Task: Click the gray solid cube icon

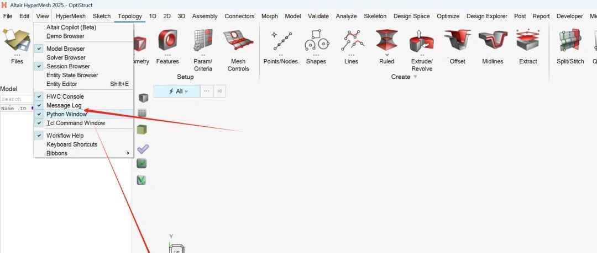Action: (143, 98)
